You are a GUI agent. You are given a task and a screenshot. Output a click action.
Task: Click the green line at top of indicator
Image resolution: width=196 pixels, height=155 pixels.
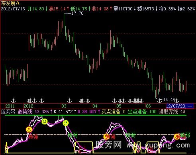96,115
